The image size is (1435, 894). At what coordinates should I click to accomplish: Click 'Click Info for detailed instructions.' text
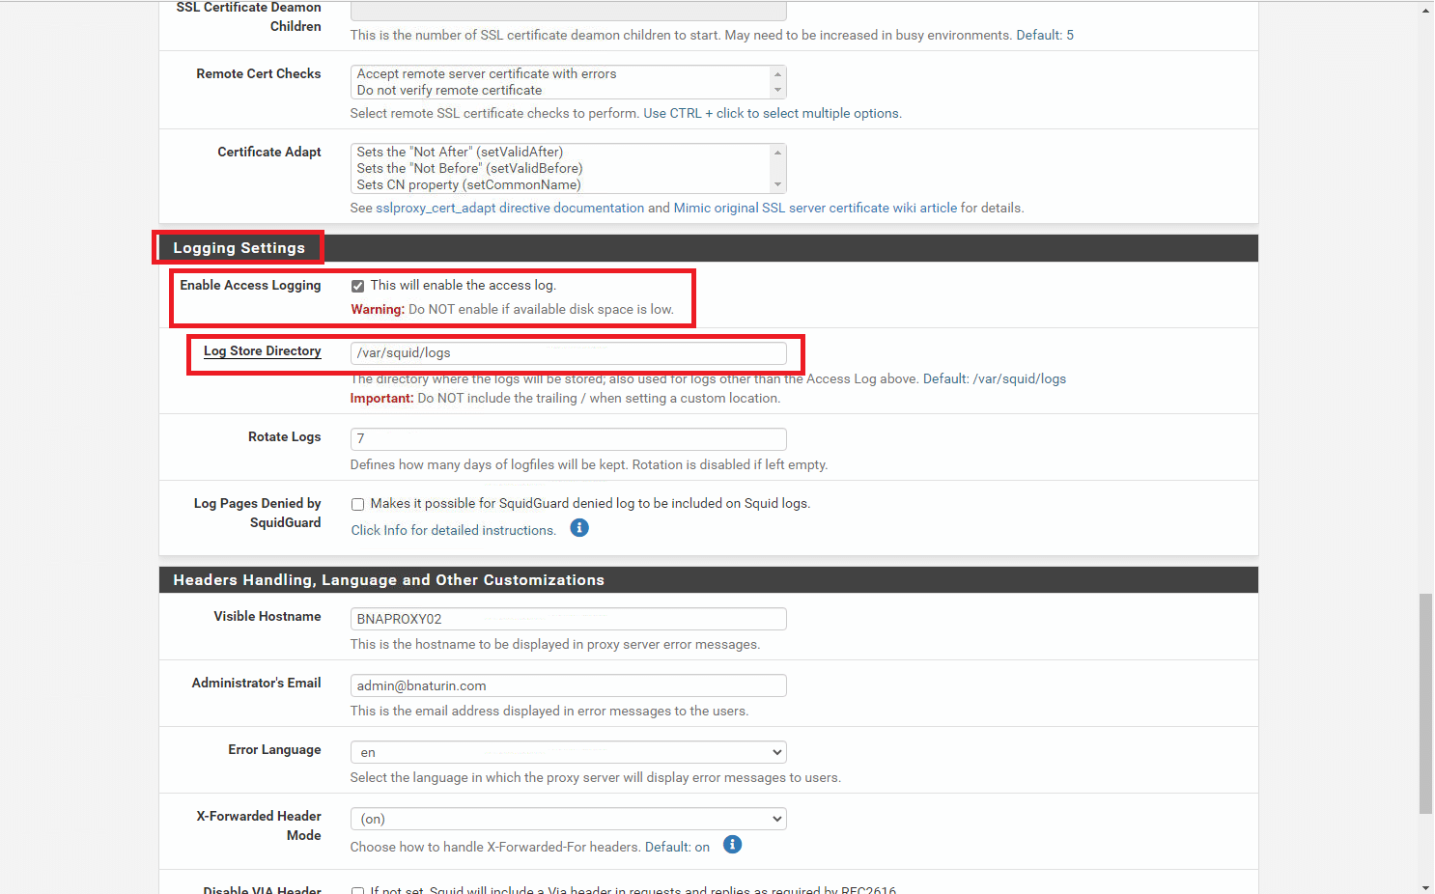pos(453,530)
